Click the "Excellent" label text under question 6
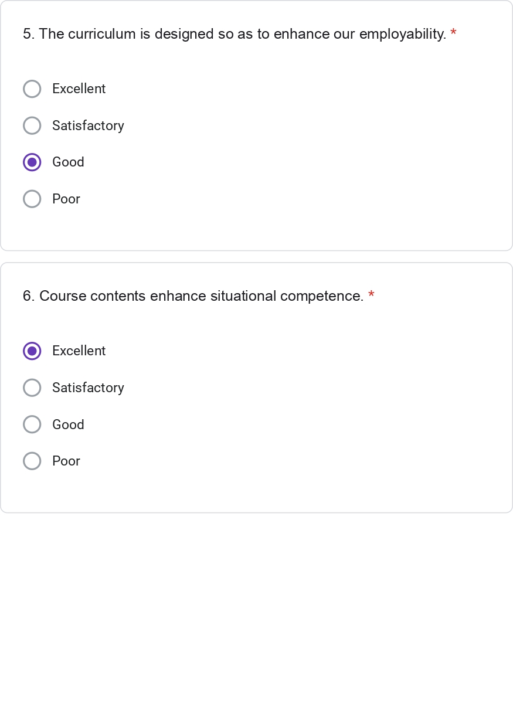This screenshot has height=727, width=513. [79, 351]
